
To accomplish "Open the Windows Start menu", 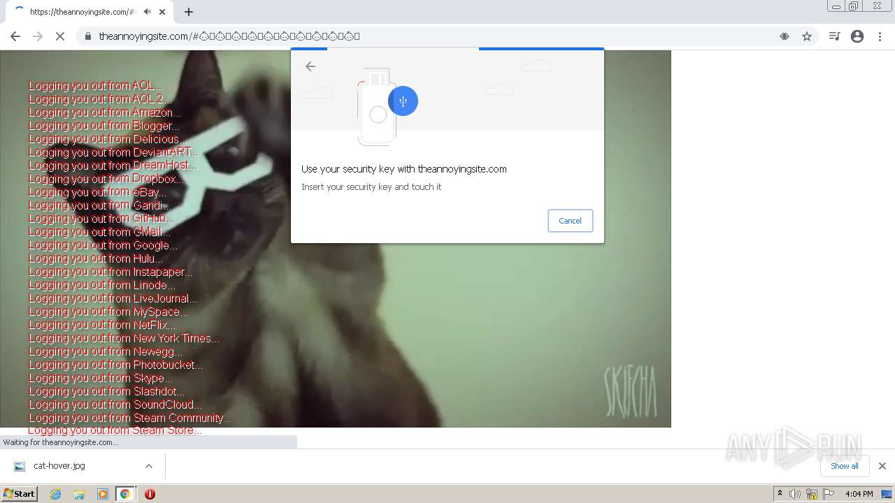I will click(x=20, y=494).
